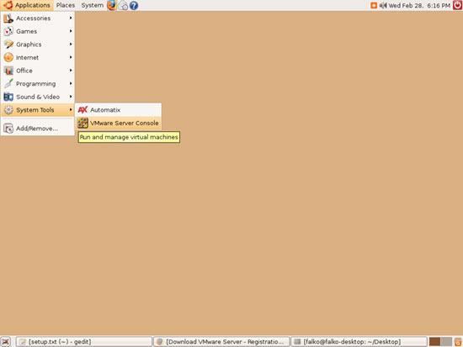Expand the Graphics submenu arrow
This screenshot has height=347, width=463.
pos(71,44)
